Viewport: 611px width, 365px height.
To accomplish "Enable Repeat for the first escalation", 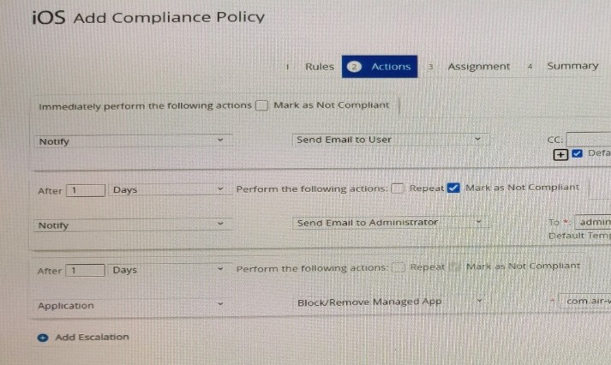I will (398, 188).
